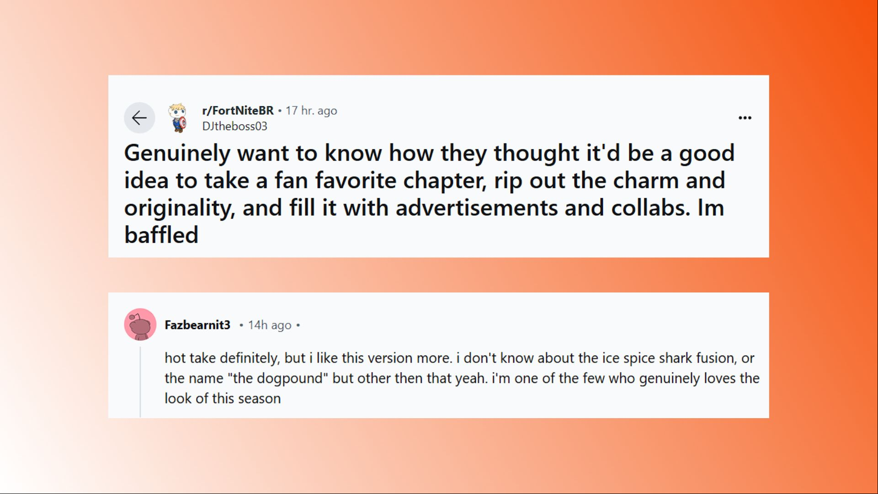
Task: Select the 'hot take definitely' comment text
Action: tap(462, 378)
